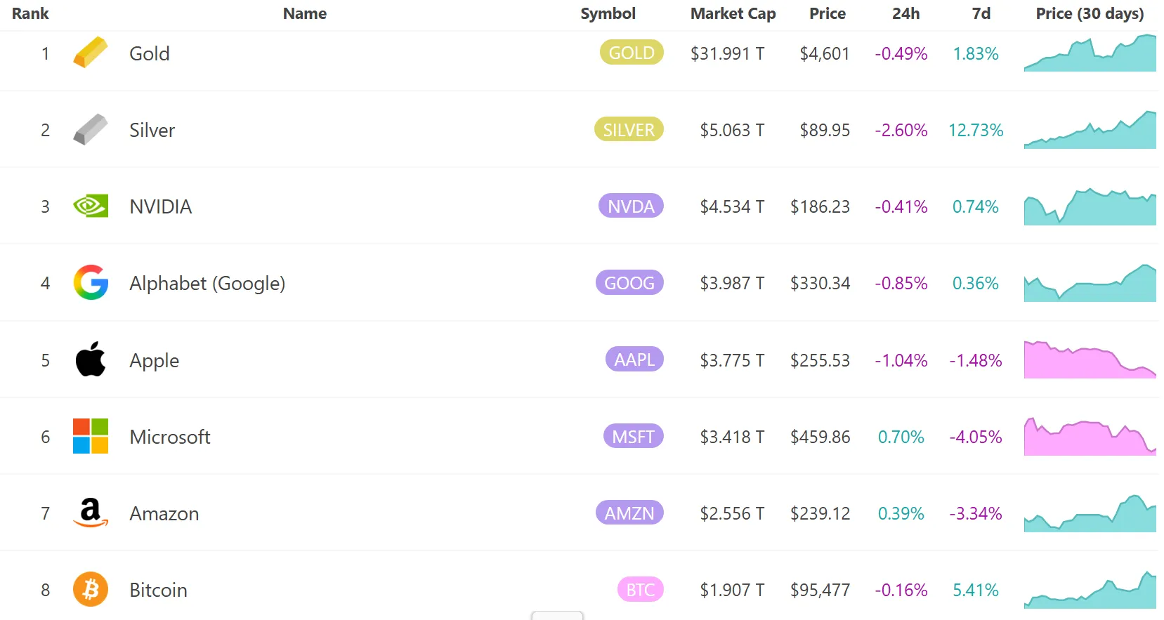Open the Alphabet (Google) link
1164x620 pixels.
coord(207,283)
